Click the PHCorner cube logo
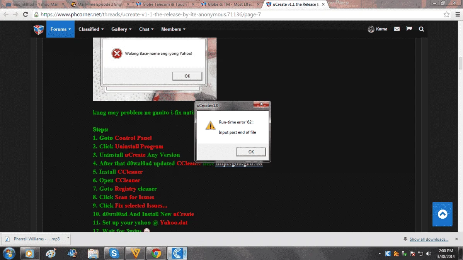 (x=39, y=29)
